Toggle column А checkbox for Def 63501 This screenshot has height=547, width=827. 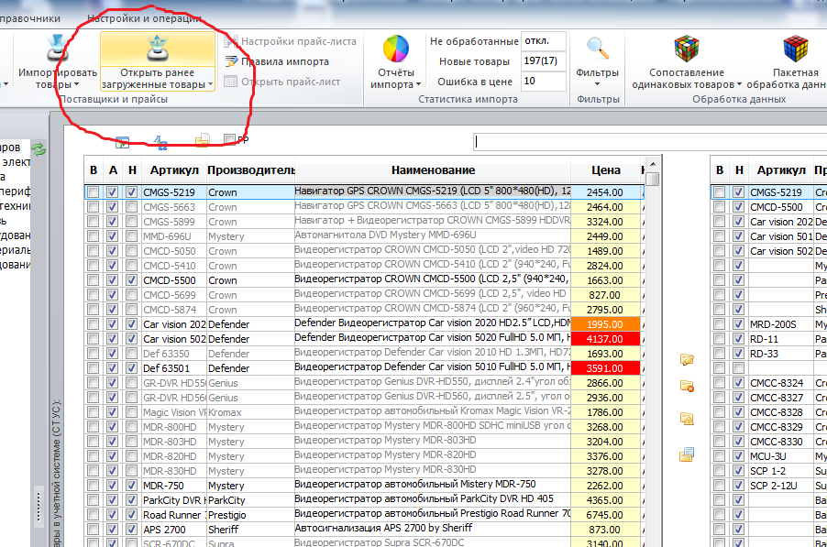click(113, 368)
